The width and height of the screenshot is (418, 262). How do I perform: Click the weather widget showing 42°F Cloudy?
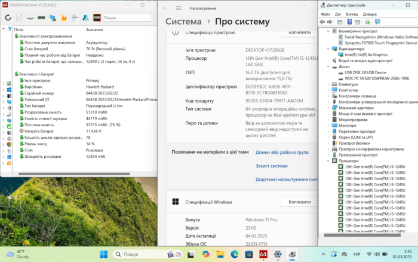pyautogui.click(x=18, y=254)
